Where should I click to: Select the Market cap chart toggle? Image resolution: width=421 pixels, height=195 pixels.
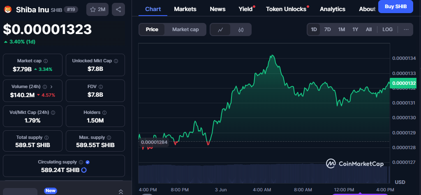click(185, 29)
